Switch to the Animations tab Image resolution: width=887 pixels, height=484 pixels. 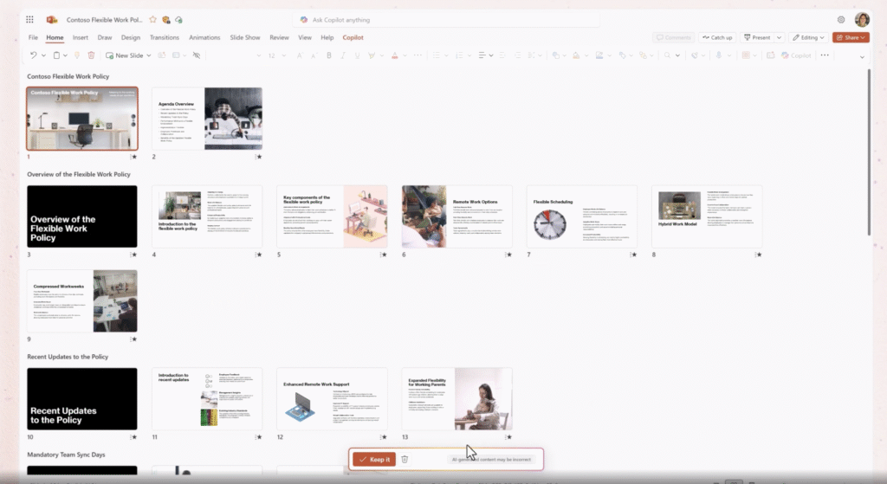204,37
